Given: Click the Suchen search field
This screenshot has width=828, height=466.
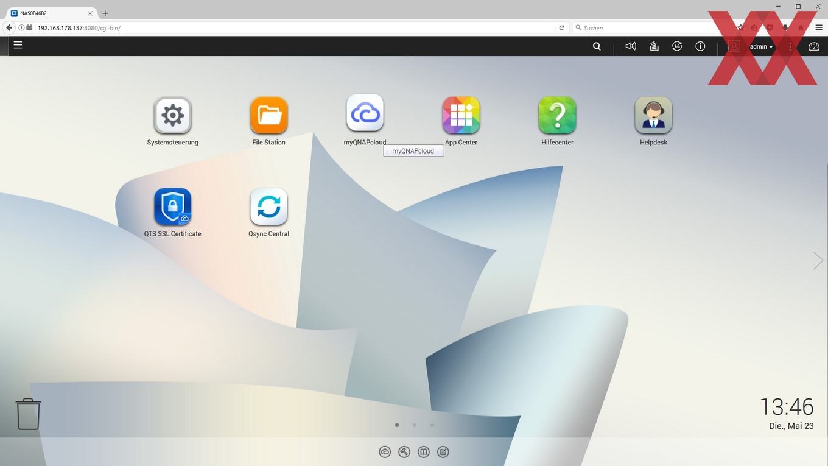Looking at the screenshot, I should (651, 27).
